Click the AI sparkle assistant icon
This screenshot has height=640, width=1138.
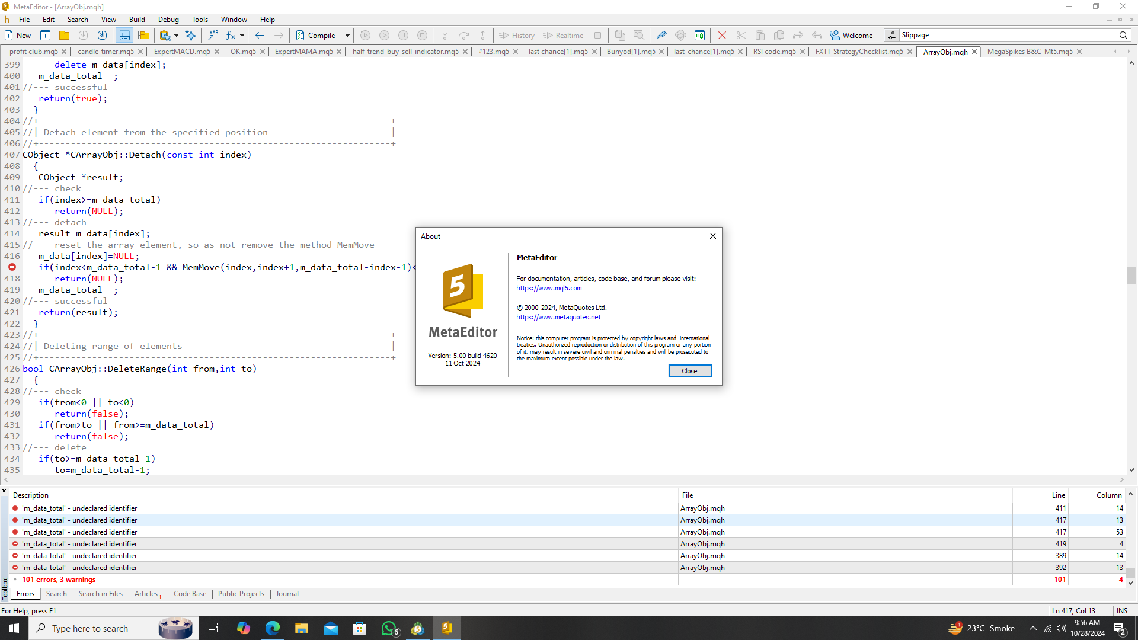click(x=190, y=36)
